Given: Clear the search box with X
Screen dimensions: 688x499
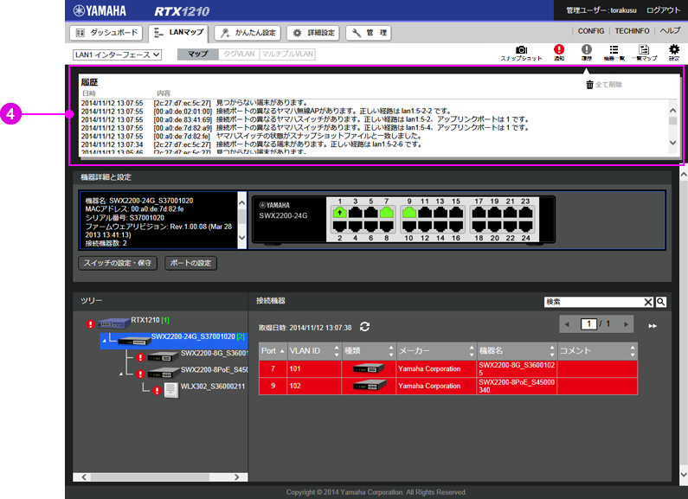Looking at the screenshot, I should pos(648,302).
